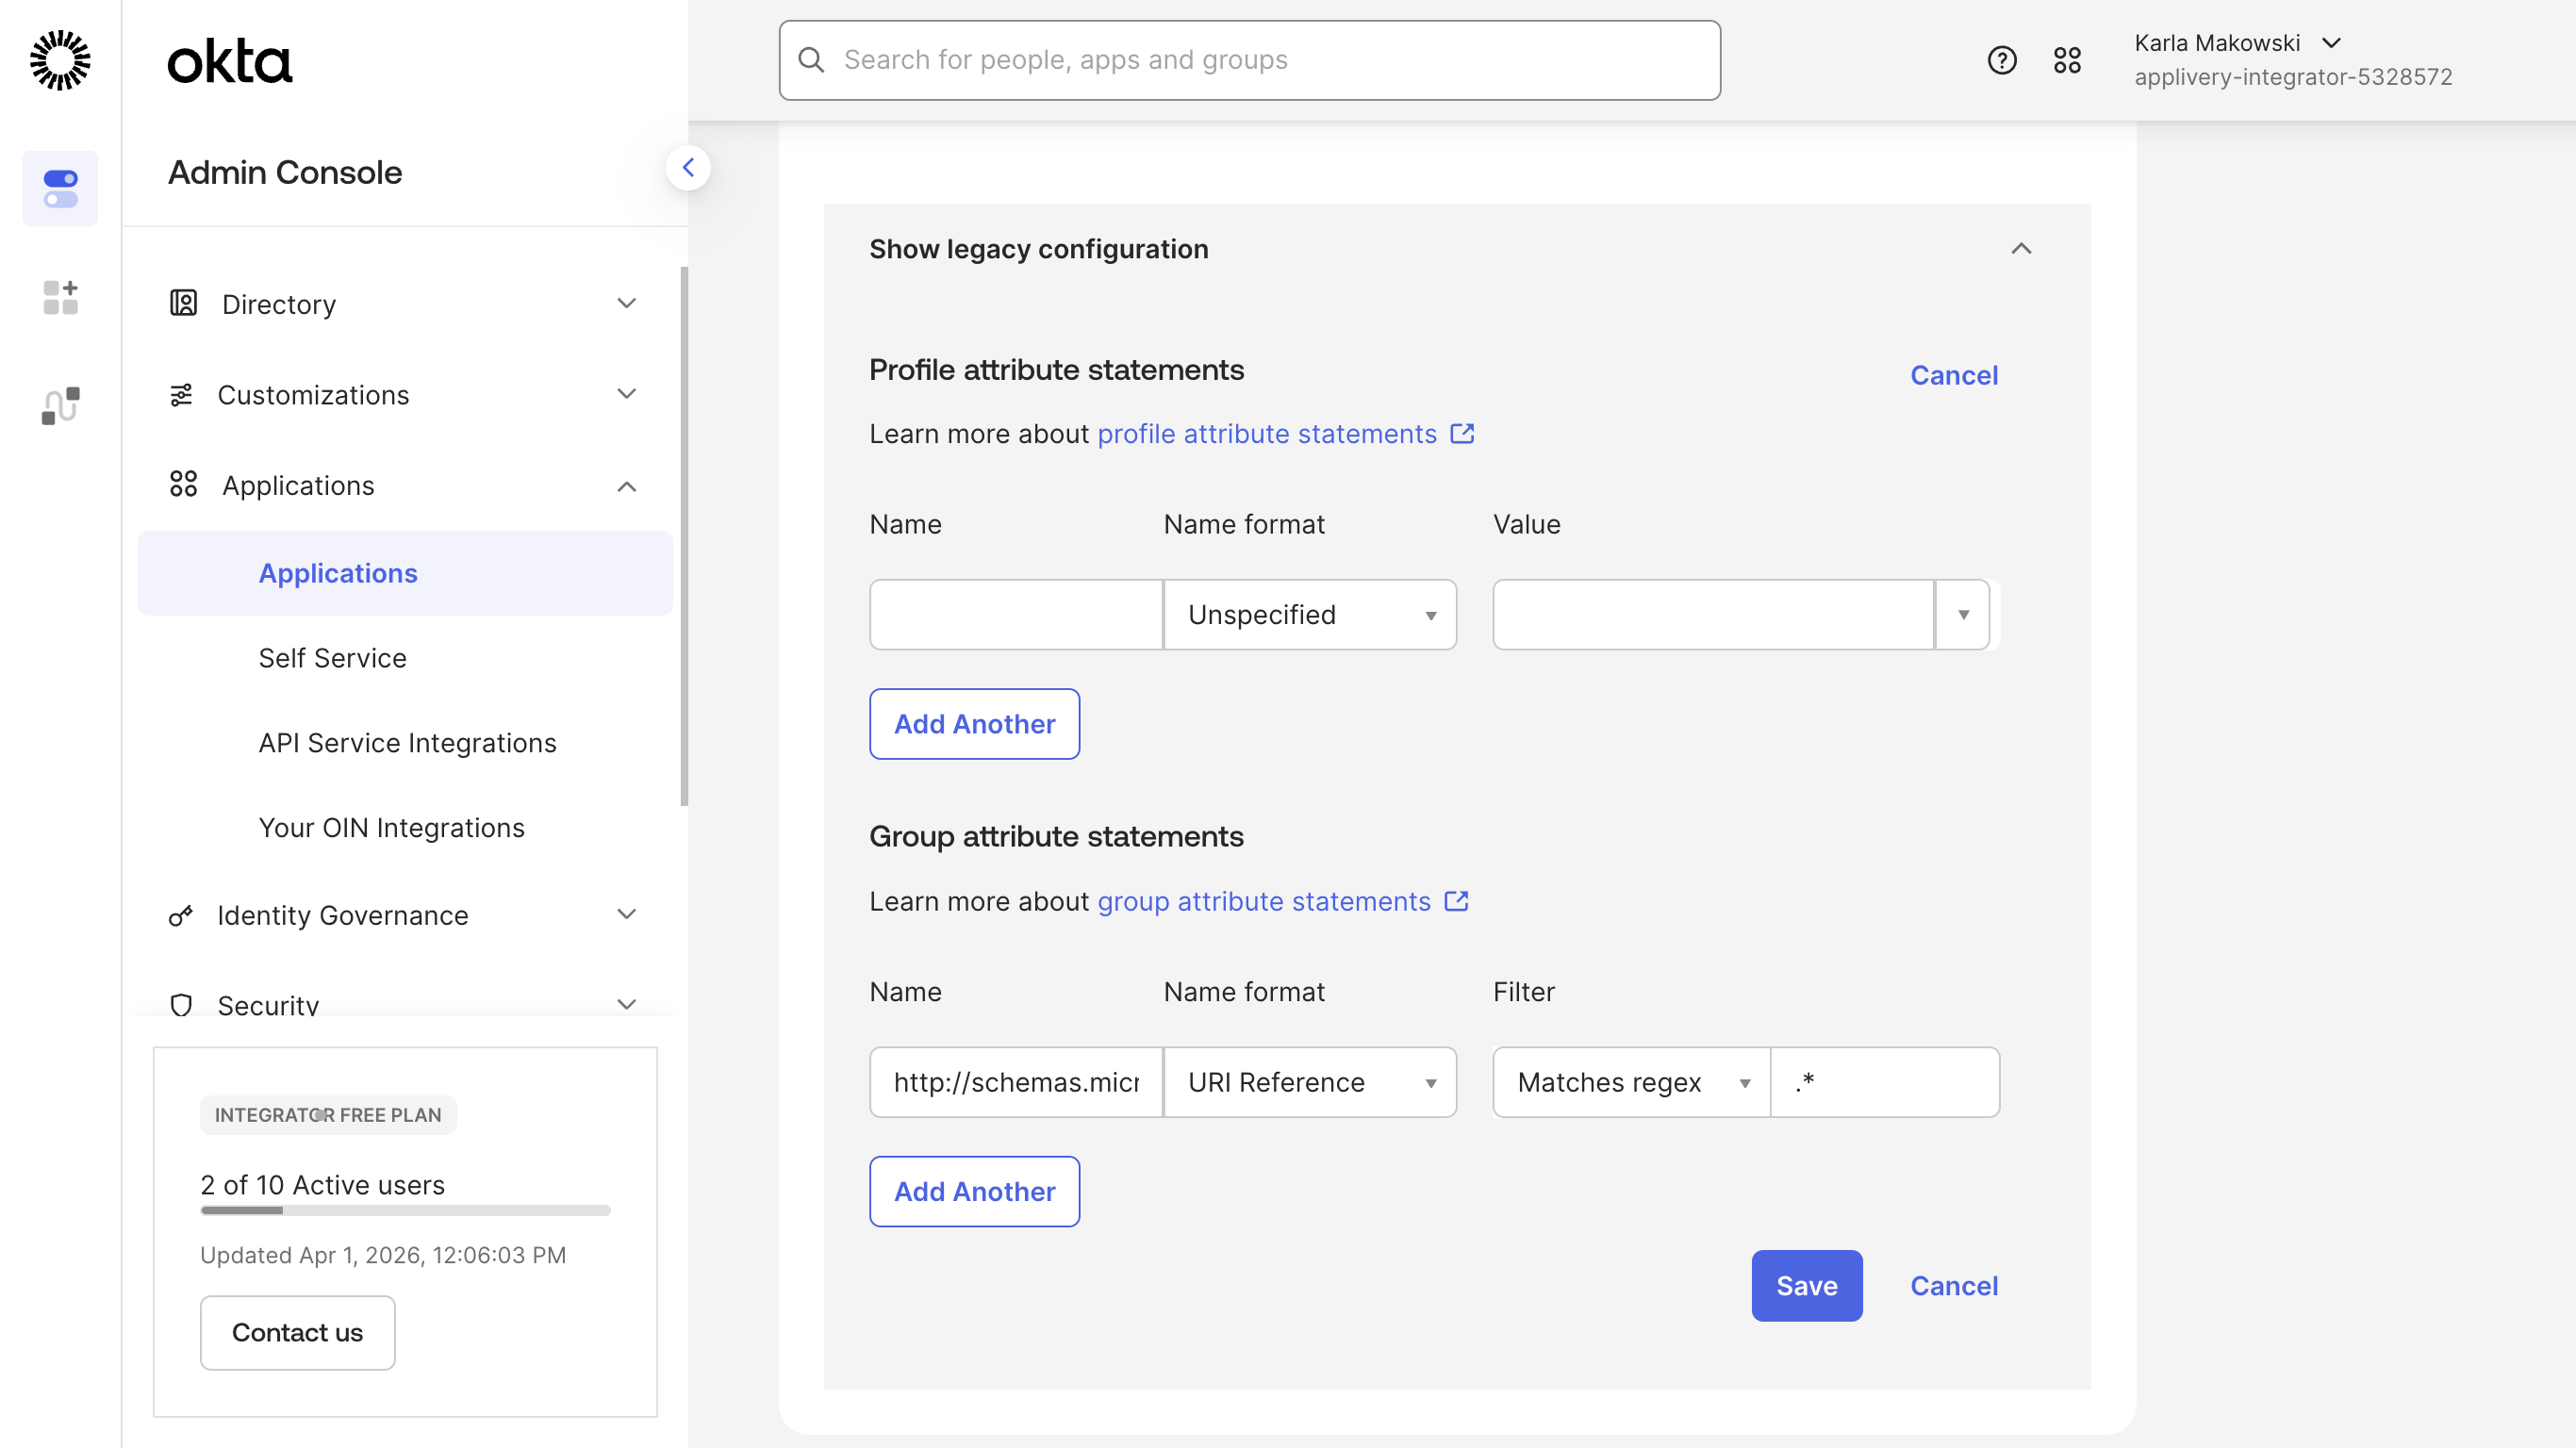Go to API Service Integrations
Viewport: 2576px width, 1448px height.
(x=407, y=743)
